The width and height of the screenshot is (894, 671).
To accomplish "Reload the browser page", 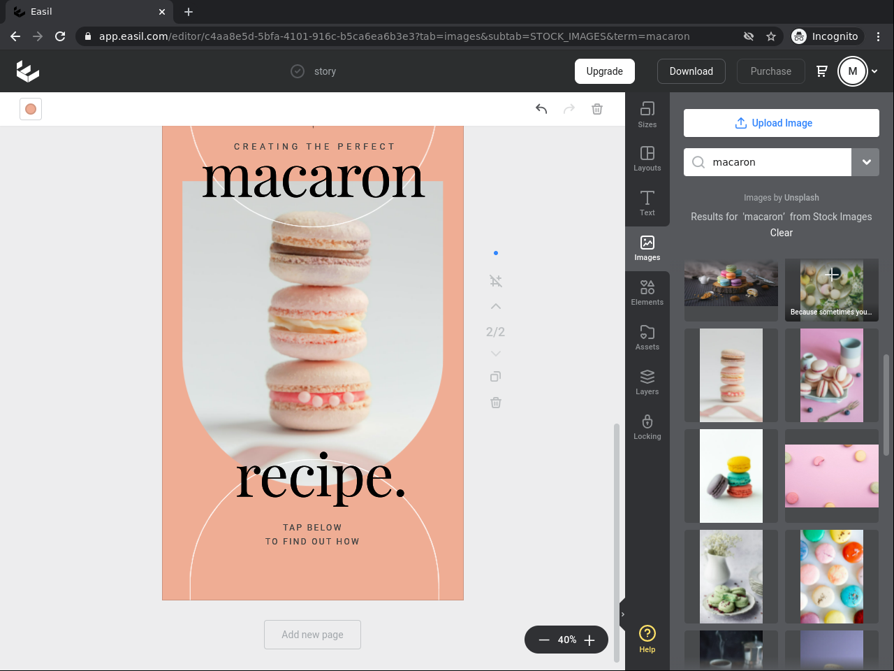I will tap(60, 36).
